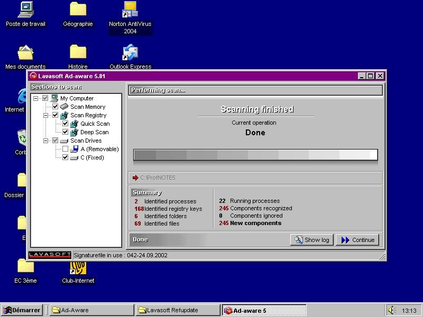The width and height of the screenshot is (423, 317).
Task: Click the A (Removable) floppy icon
Action: (x=74, y=149)
